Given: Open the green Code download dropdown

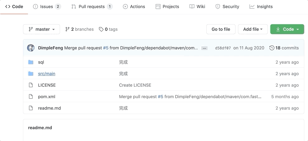Looking at the screenshot, I should point(287,29).
